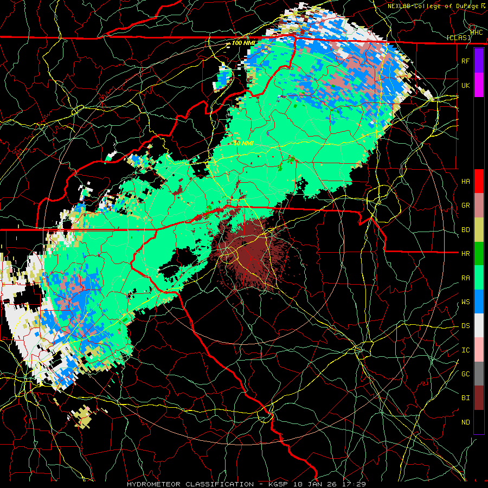Click the HR legend label
Image resolution: width=488 pixels, height=488 pixels.
coord(465,254)
